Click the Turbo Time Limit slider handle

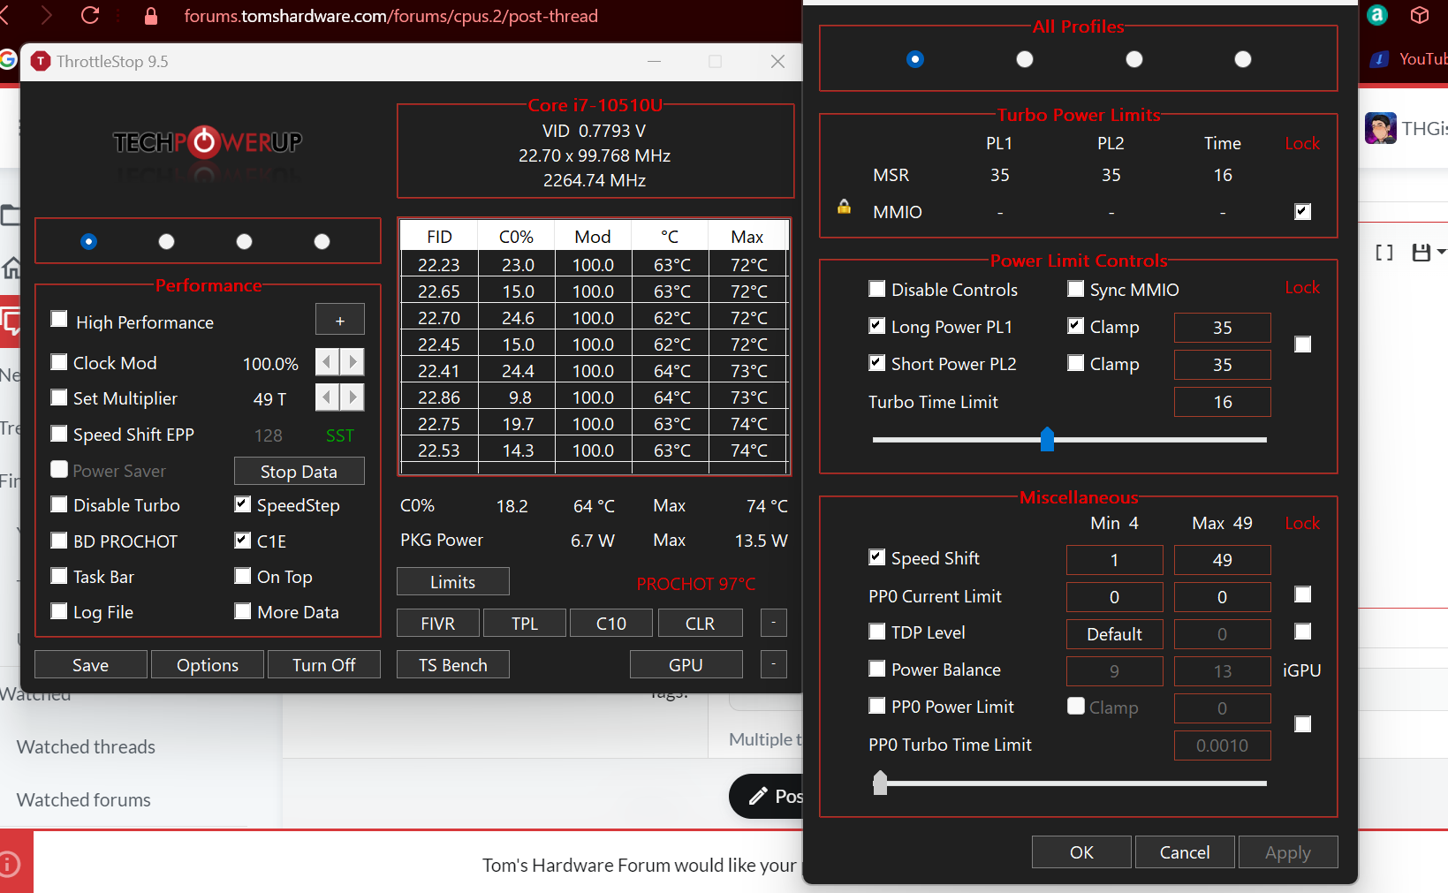click(x=1048, y=439)
